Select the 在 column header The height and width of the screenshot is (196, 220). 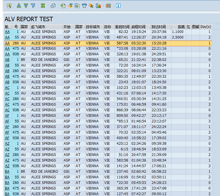pos(188,27)
